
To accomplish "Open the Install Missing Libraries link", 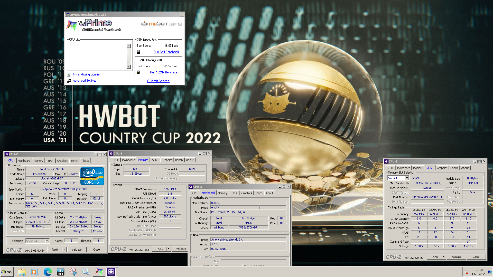I will pyautogui.click(x=87, y=74).
